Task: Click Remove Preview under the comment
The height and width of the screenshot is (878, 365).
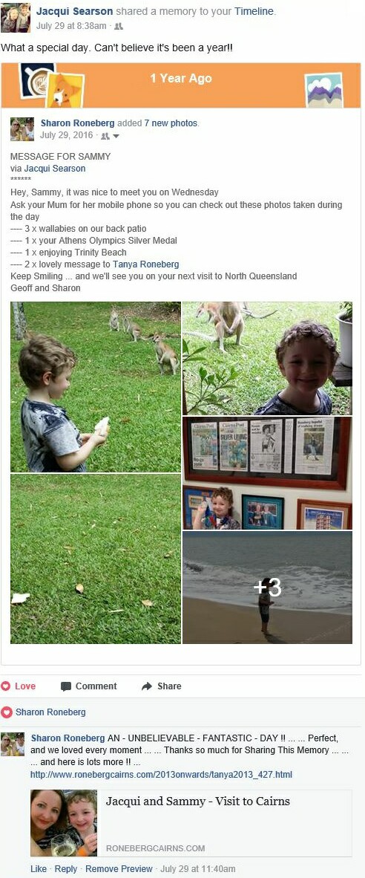Action: coord(119,868)
